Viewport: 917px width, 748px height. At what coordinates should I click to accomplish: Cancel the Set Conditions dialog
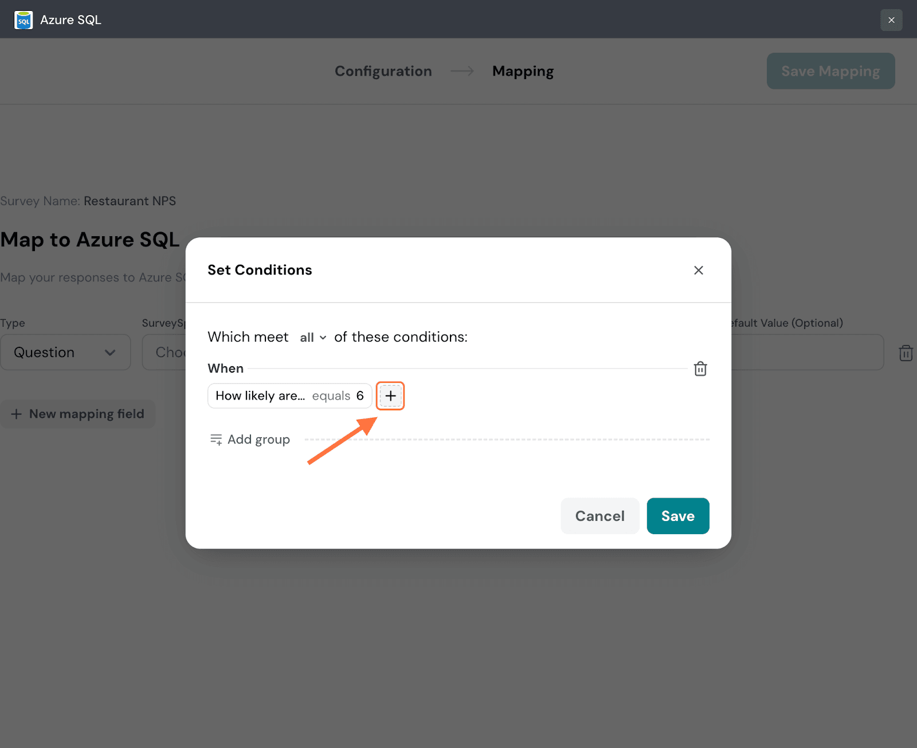pos(599,516)
